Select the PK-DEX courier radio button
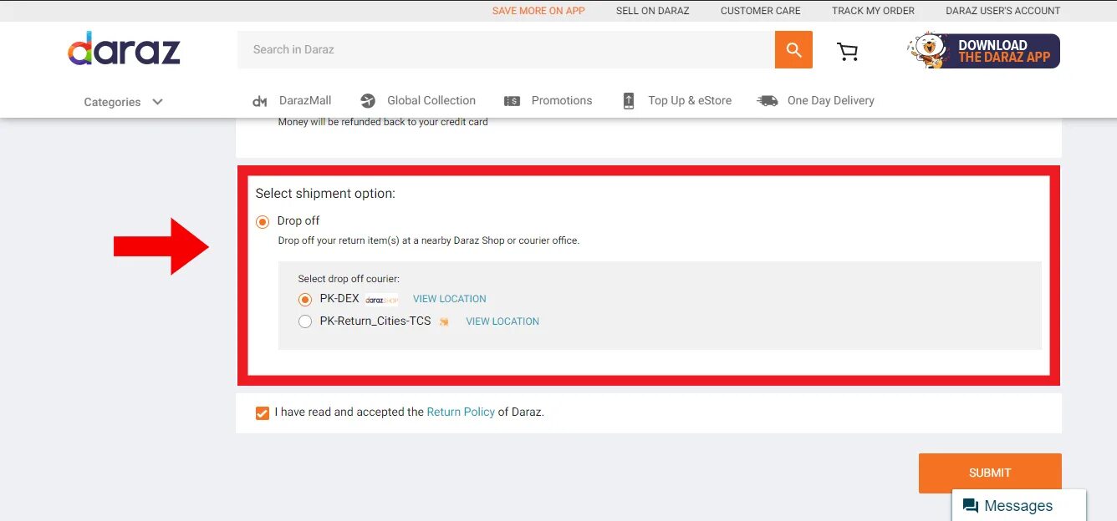1117x521 pixels. tap(305, 299)
